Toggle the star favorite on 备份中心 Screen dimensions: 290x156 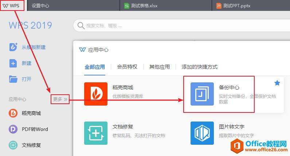(277, 83)
